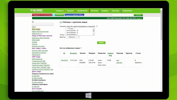
Task: Select Аннулирован, 9 in status list
Action: click(x=72, y=34)
